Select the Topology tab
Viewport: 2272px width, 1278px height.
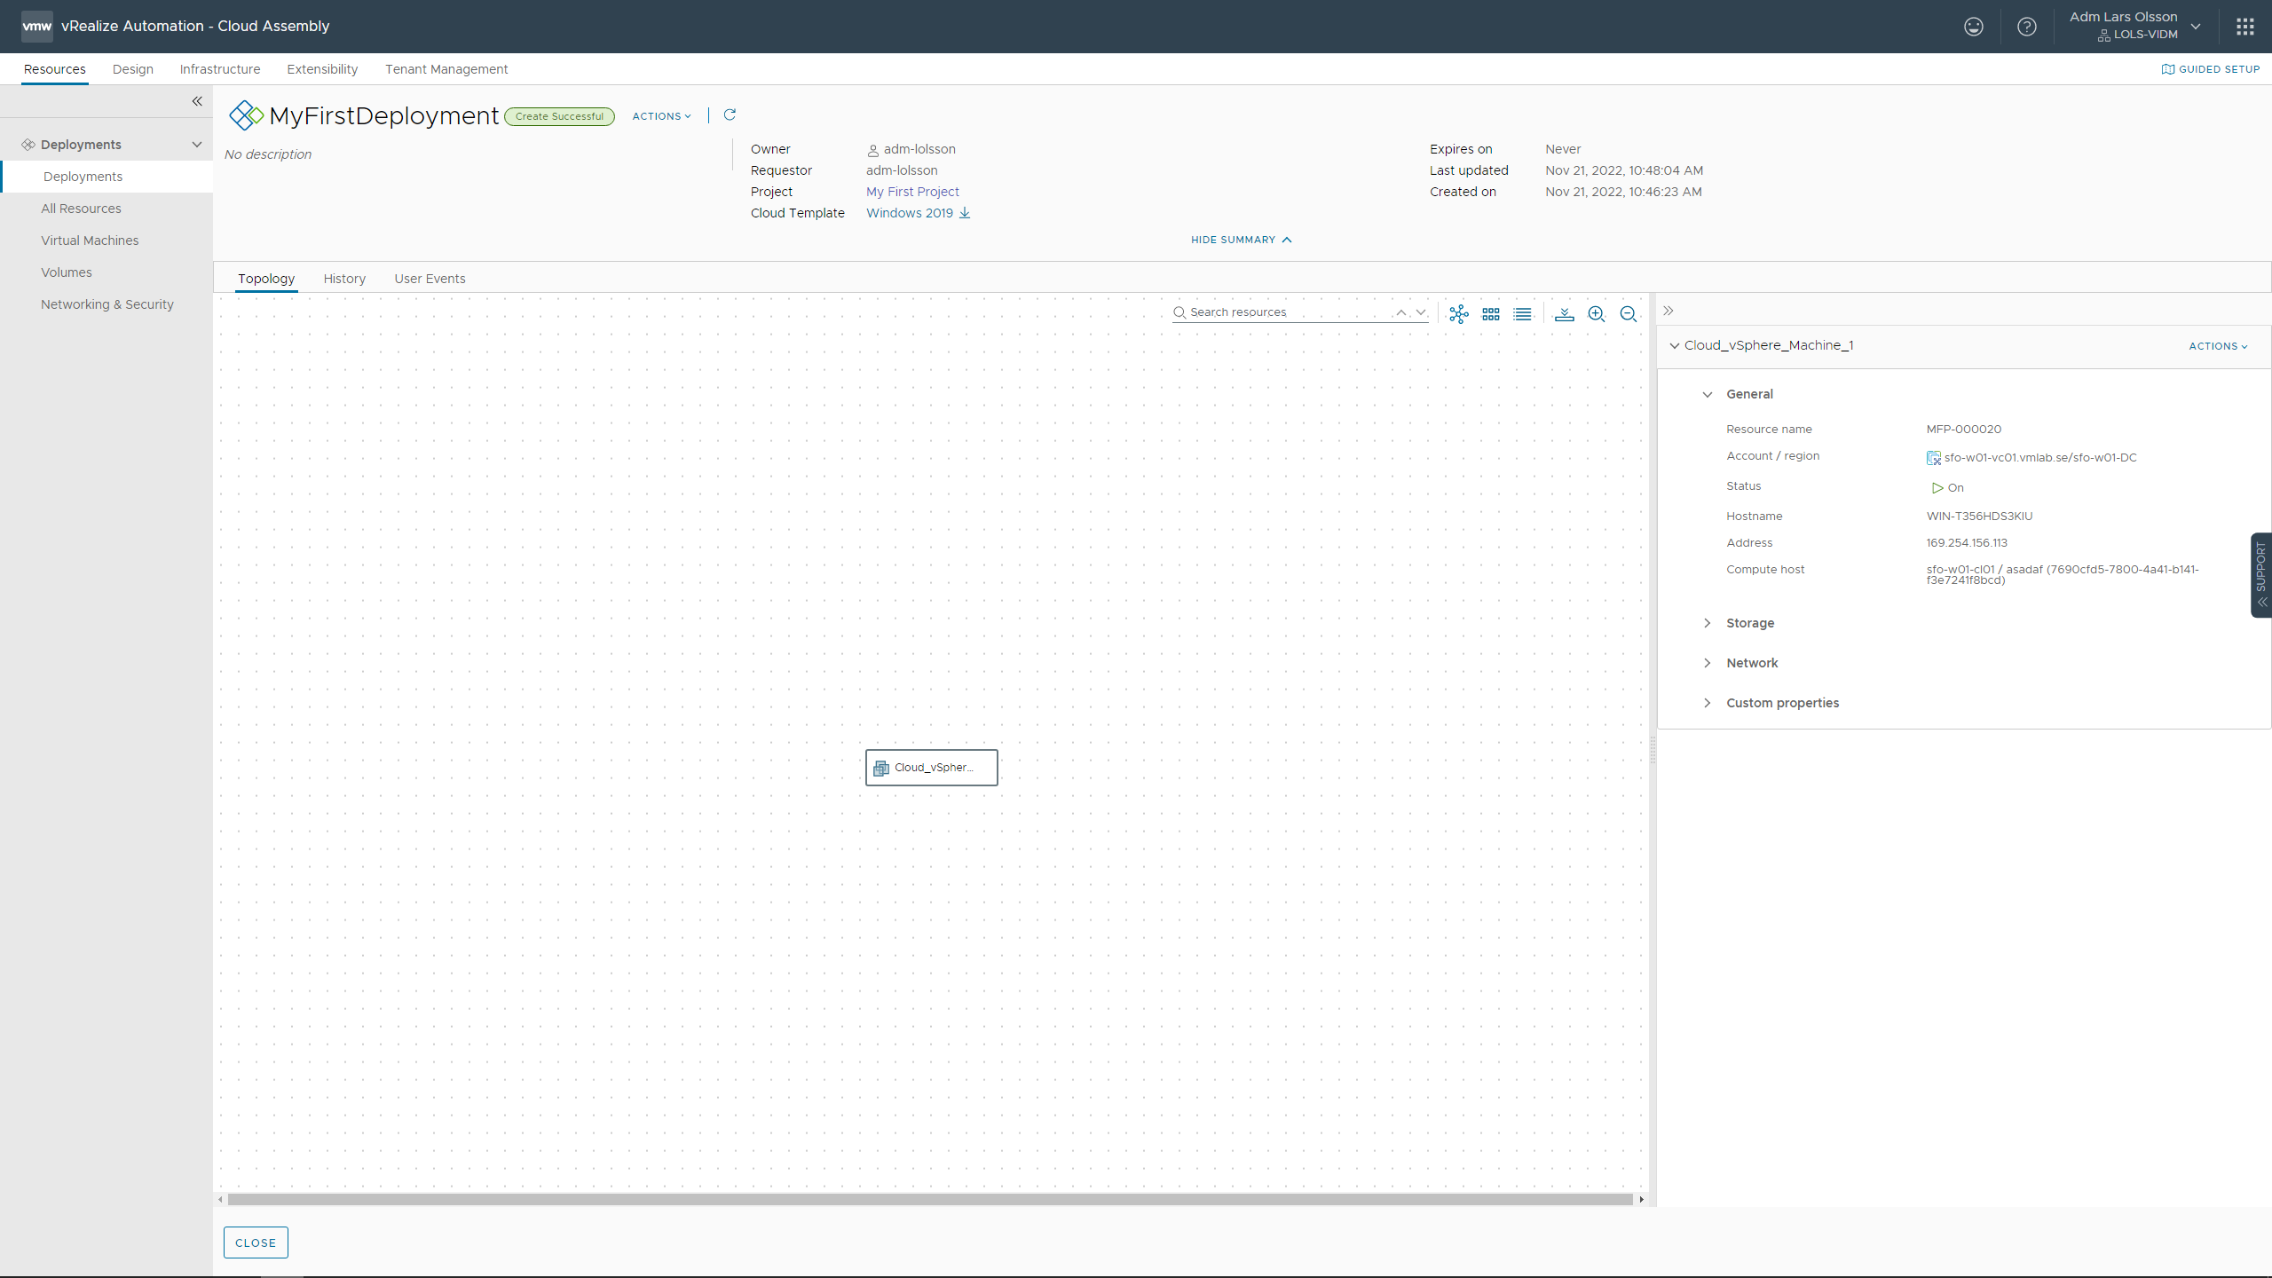(266, 279)
